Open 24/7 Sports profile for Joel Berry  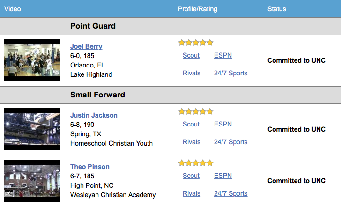(231, 73)
